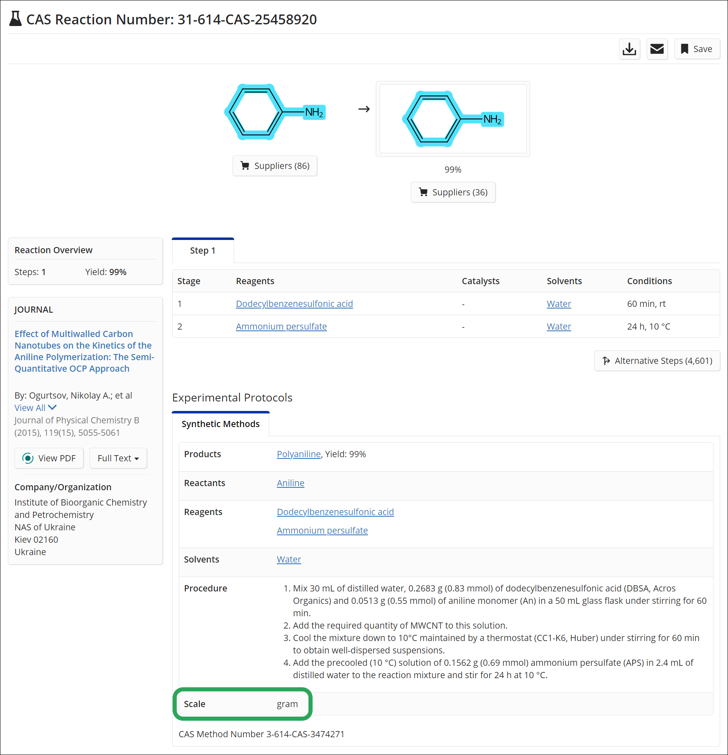Select the Synthetic Methods tab
This screenshot has height=755, width=728.
[x=221, y=424]
